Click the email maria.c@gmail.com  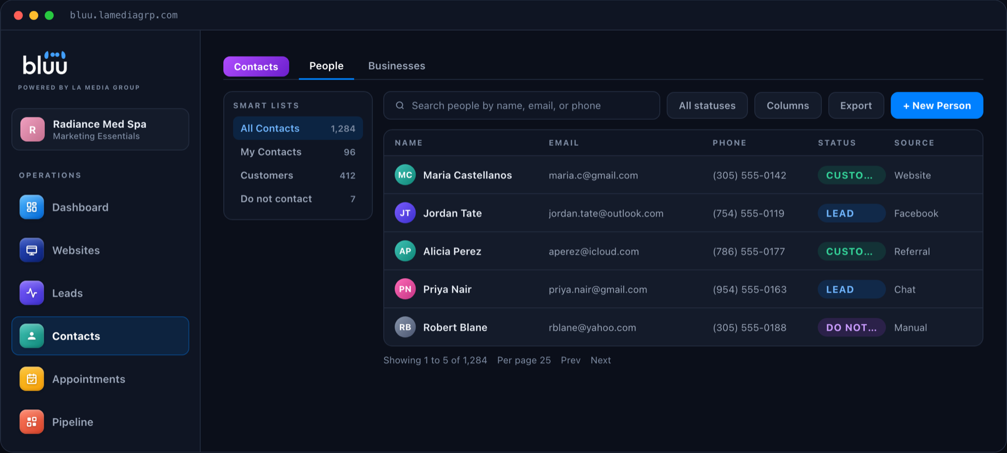point(593,175)
